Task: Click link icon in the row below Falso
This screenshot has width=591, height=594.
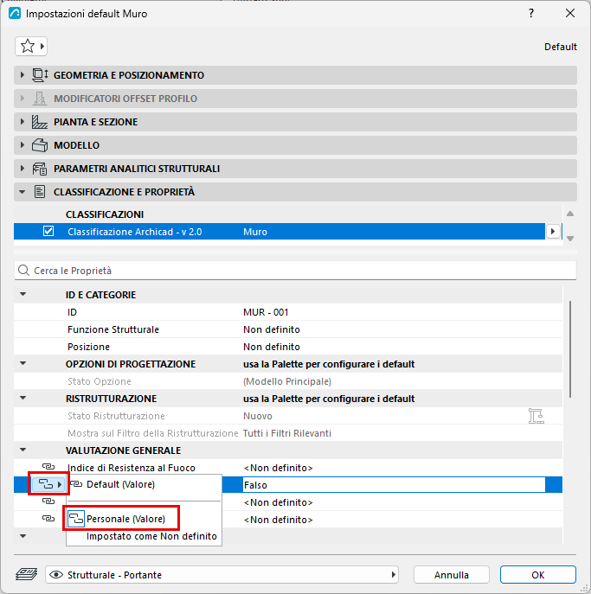Action: [x=48, y=501]
